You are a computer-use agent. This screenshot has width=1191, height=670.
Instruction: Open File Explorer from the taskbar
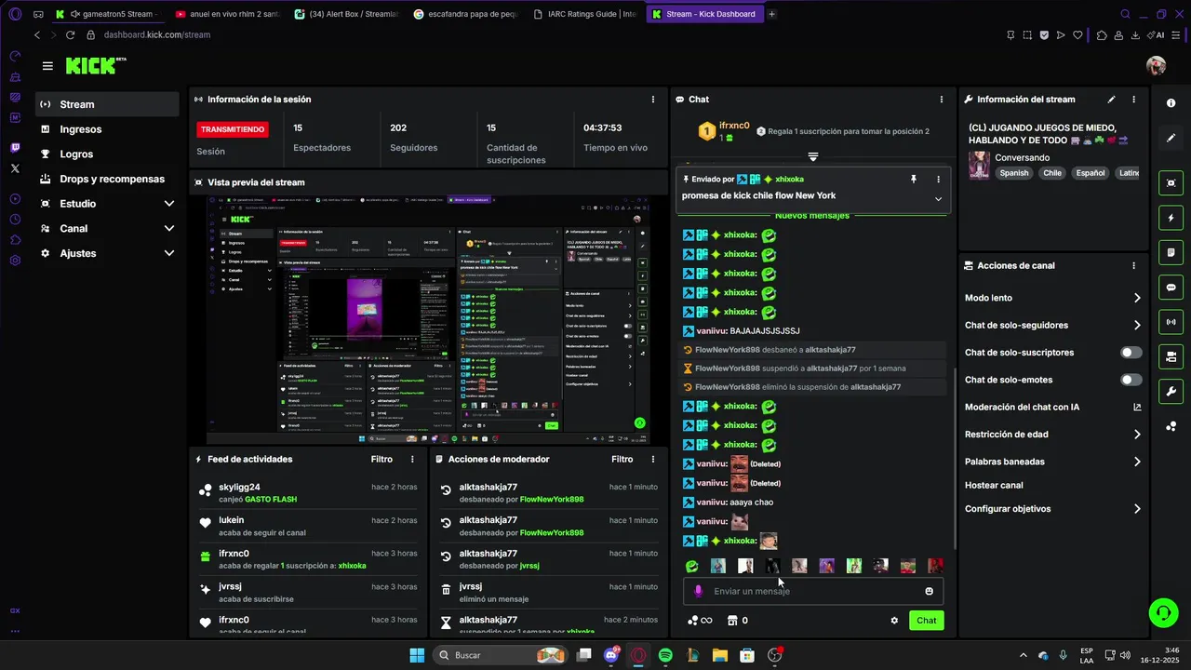click(719, 655)
